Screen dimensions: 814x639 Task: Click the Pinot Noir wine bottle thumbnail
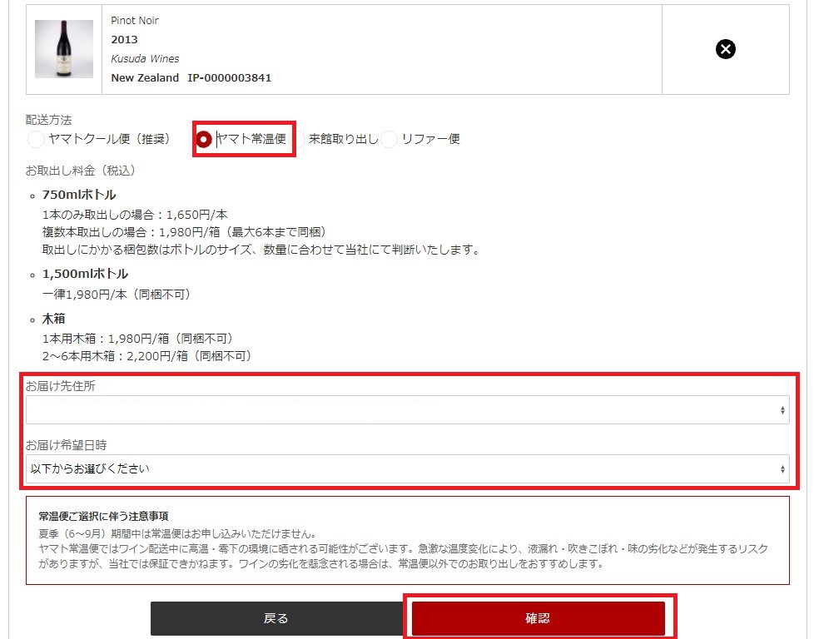[64, 50]
